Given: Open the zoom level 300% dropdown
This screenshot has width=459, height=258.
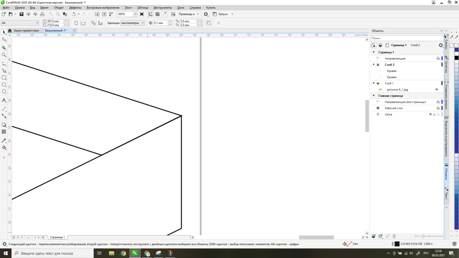Looking at the screenshot, I should [x=135, y=14].
